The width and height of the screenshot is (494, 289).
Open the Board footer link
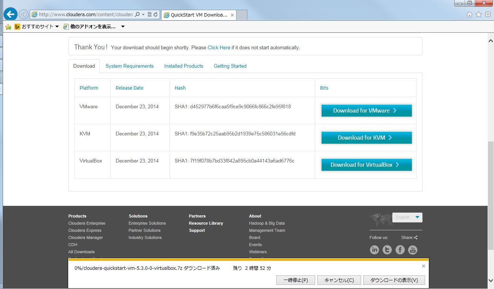point(255,237)
